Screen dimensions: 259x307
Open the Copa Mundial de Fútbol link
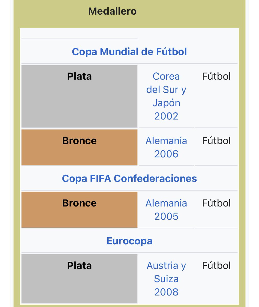pyautogui.click(x=129, y=51)
